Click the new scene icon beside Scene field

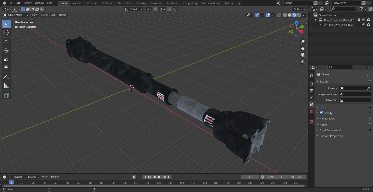coord(315,3)
